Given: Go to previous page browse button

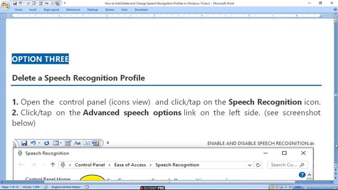Looking at the screenshot, I should (336, 170).
